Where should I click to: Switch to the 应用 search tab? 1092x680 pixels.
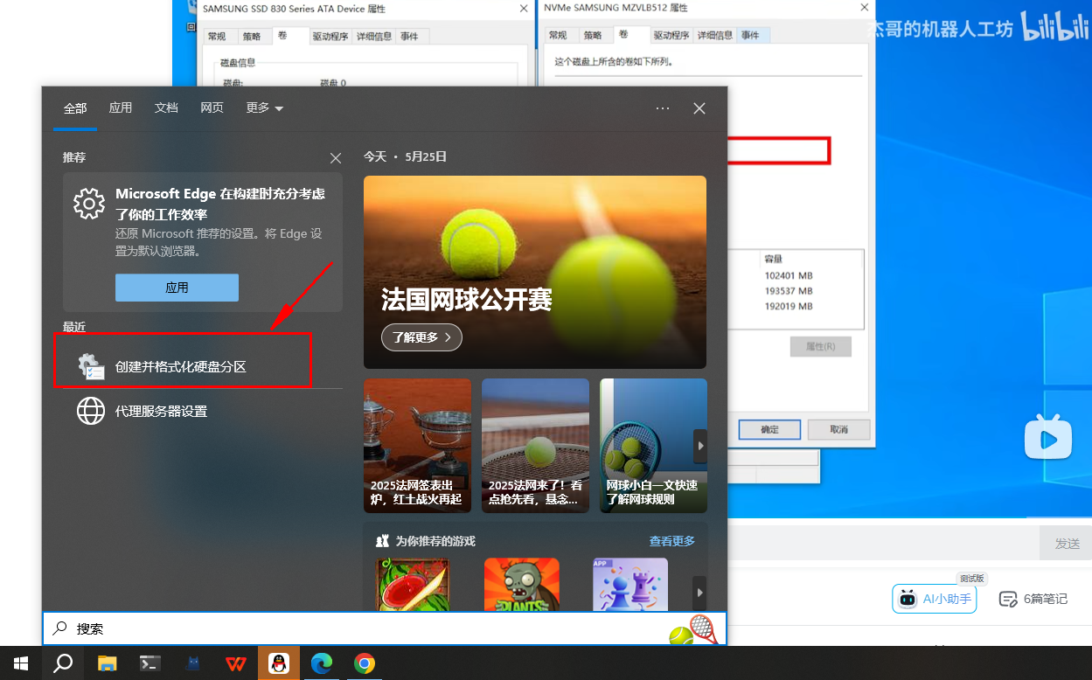(x=121, y=108)
